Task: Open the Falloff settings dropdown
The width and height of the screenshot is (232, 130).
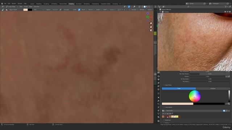Action: click(x=105, y=10)
